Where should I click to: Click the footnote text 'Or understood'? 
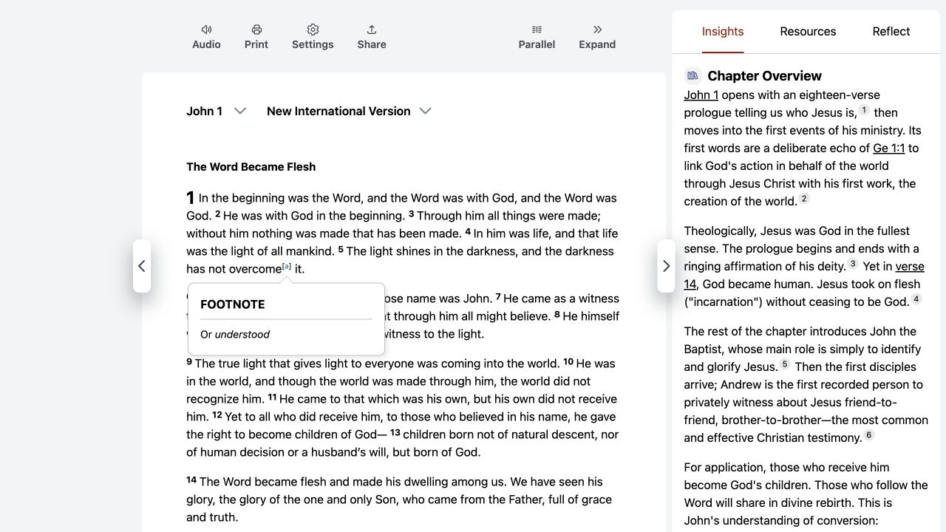(235, 335)
